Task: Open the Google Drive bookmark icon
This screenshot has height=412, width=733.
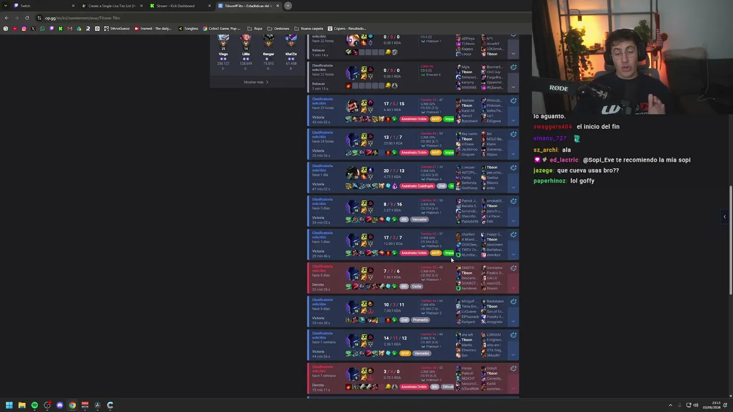Action: click(78, 29)
